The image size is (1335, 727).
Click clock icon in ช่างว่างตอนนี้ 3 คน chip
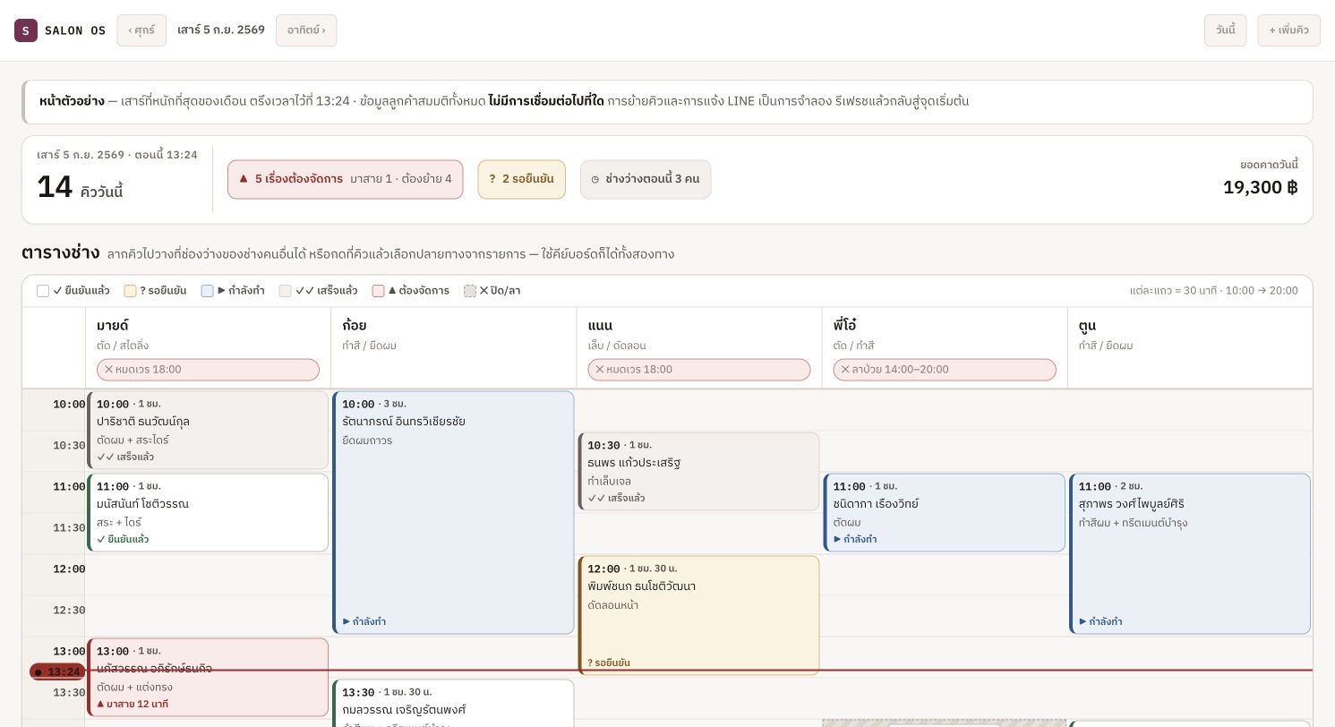[595, 179]
